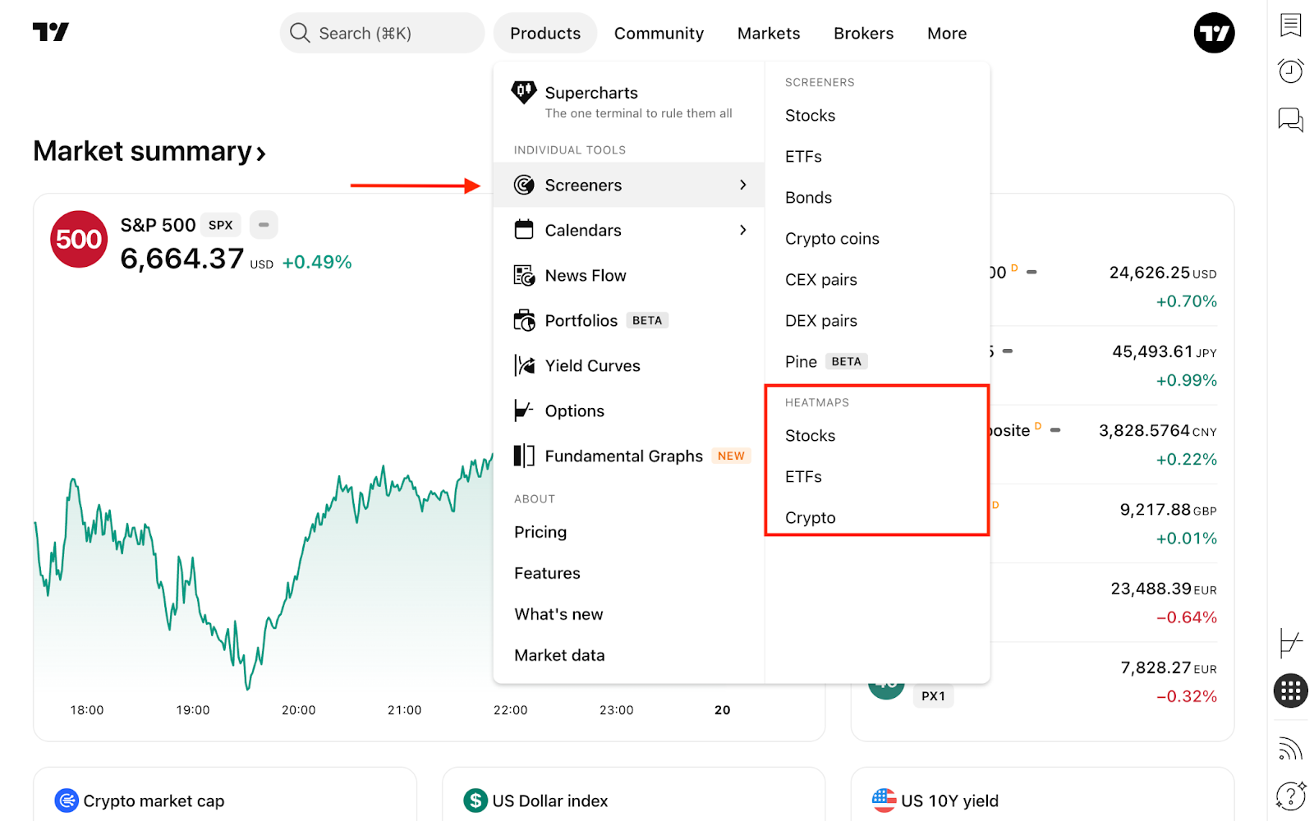
Task: Open Yield Curves
Action: coord(629,365)
